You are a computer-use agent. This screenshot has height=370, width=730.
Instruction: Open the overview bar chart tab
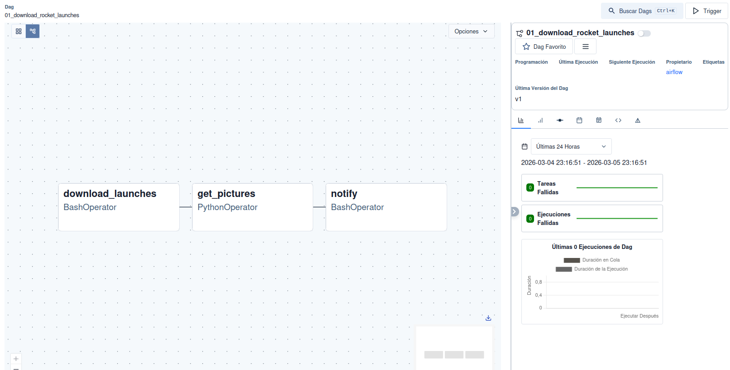pos(521,120)
